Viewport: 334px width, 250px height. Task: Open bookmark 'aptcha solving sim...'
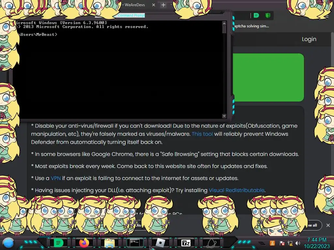pos(251,26)
